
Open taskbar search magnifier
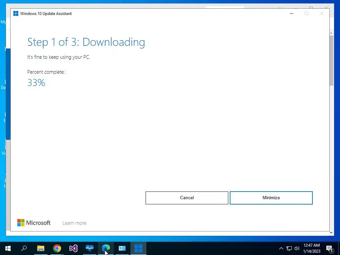point(24,248)
